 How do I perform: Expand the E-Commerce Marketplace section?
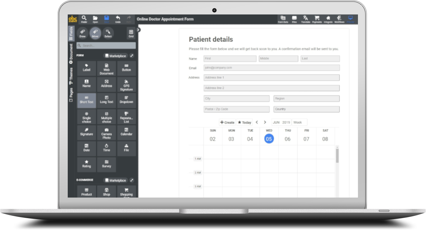pyautogui.click(x=116, y=180)
